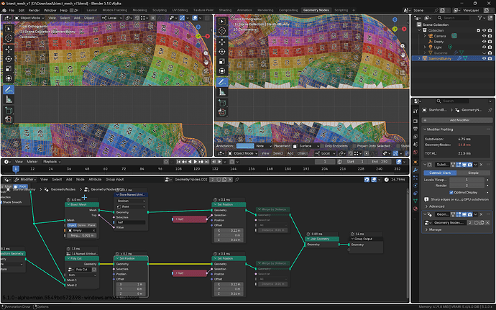
Task: Select the Scale tool in left viewport
Action: coord(9,69)
